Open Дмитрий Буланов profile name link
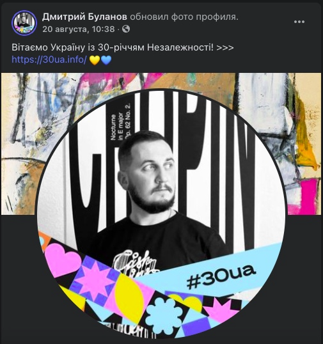Viewport: 323px width, 344px height. coord(84,17)
